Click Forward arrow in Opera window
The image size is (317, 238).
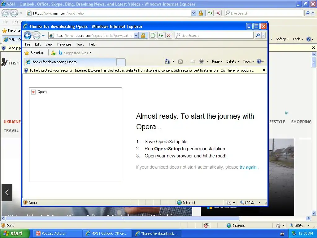(x=37, y=36)
